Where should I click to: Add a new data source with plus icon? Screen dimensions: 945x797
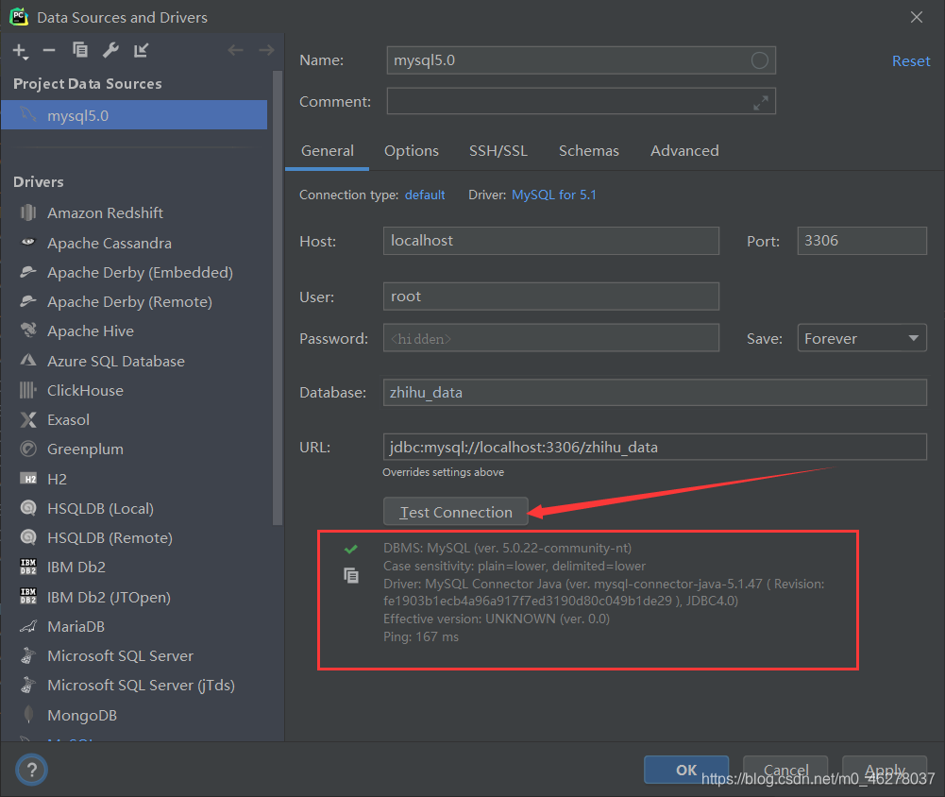[21, 51]
